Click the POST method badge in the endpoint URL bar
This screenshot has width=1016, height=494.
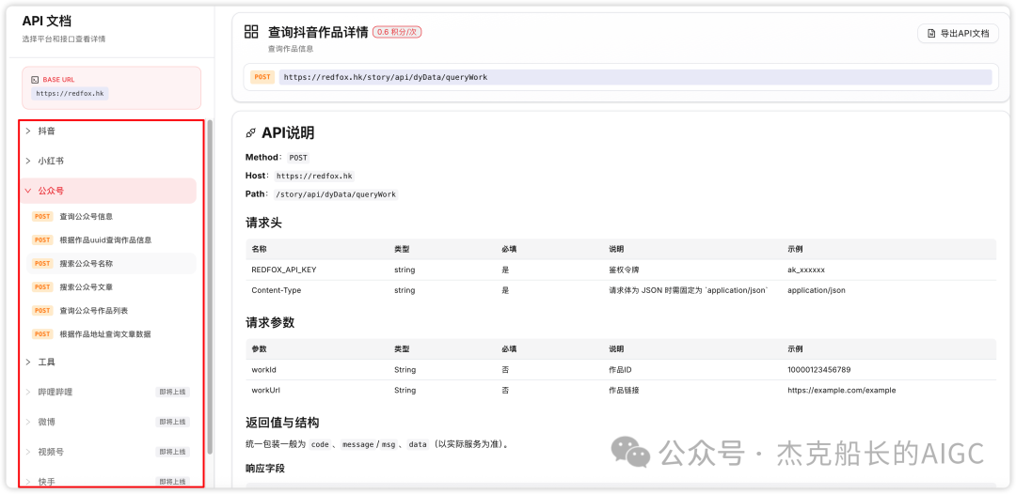coord(262,77)
